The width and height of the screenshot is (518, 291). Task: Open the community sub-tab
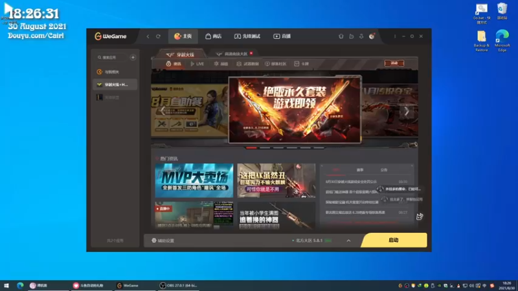276,64
